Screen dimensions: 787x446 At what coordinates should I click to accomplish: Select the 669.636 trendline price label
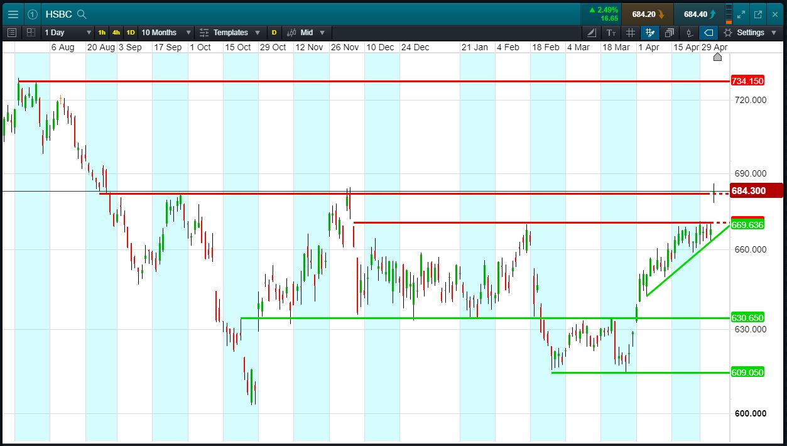pos(747,225)
